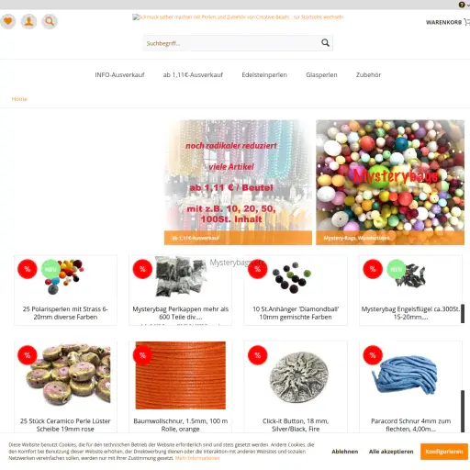Click the magnifier inside the search field
This screenshot has height=470, width=470.
(x=325, y=43)
